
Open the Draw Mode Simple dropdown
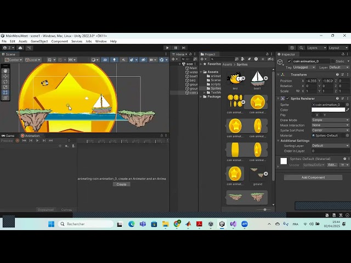point(330,120)
